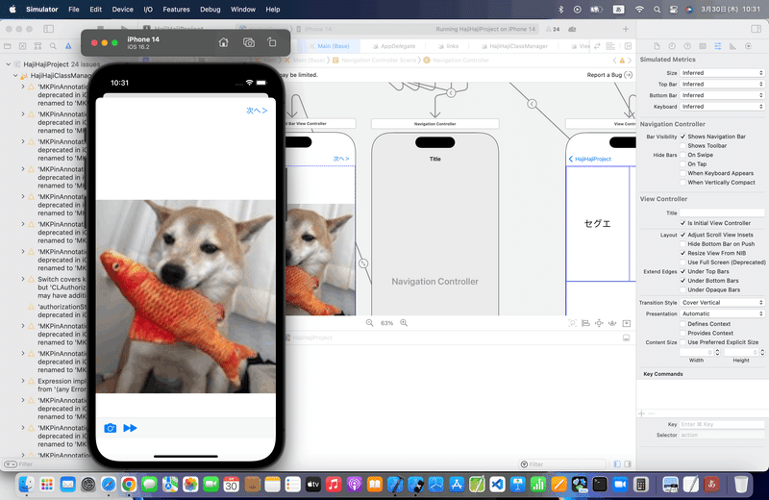
Task: Open the I/O menu
Action: (148, 10)
